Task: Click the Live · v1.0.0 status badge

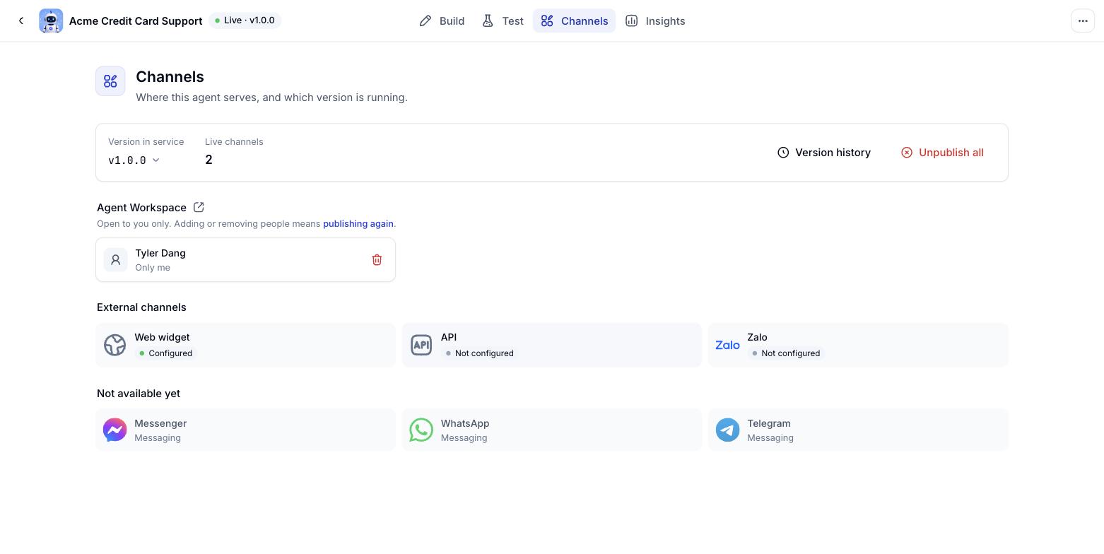Action: click(x=245, y=20)
